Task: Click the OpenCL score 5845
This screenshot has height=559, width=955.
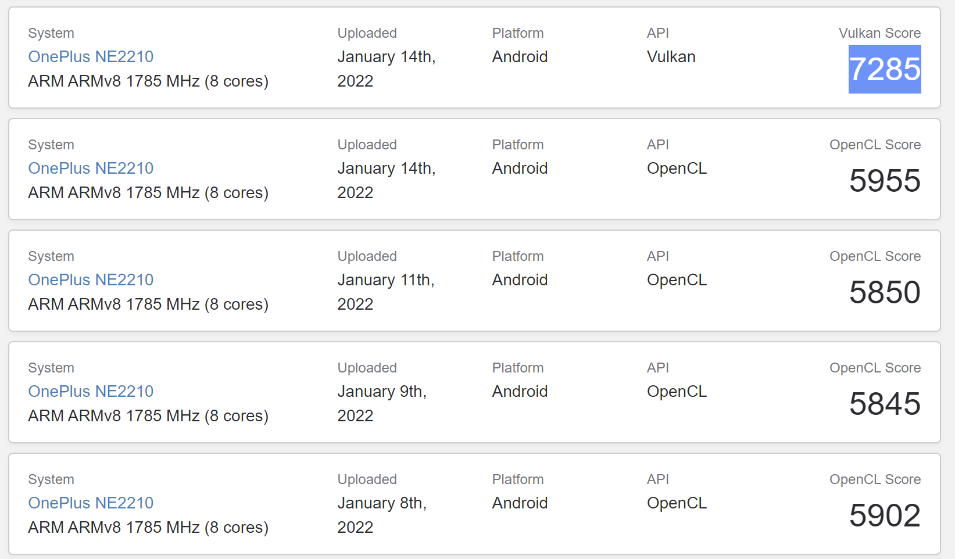Action: [884, 404]
